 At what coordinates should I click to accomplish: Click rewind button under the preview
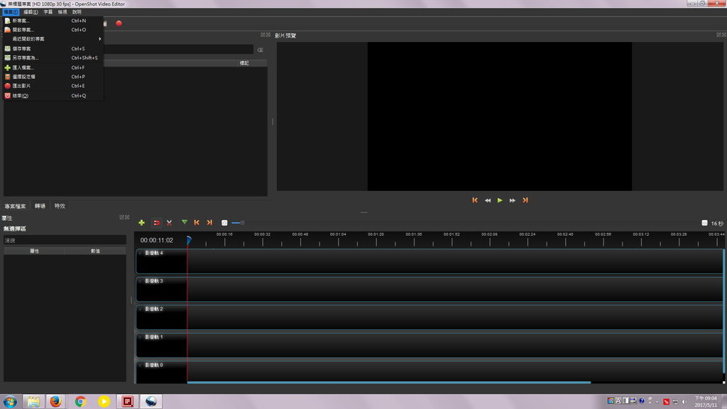487,200
